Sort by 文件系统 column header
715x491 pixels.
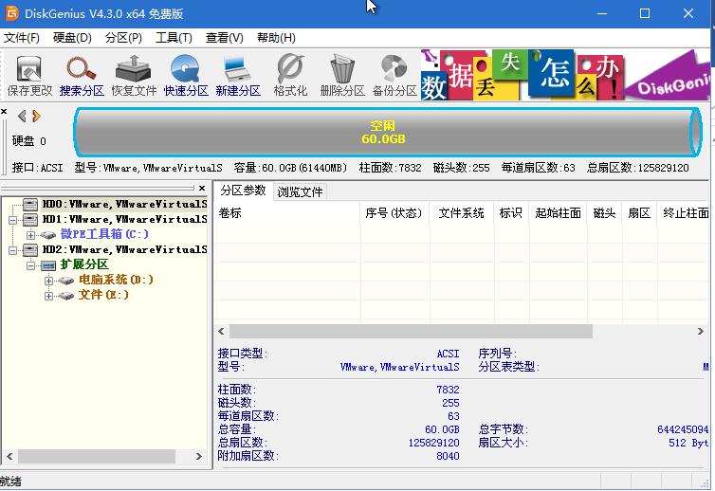pos(461,213)
